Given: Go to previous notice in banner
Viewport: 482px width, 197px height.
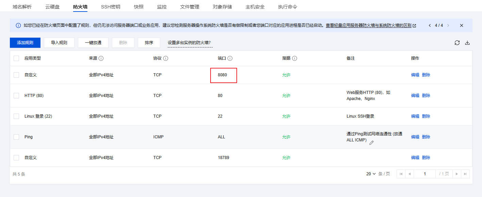Looking at the screenshot, I should pyautogui.click(x=430, y=25).
